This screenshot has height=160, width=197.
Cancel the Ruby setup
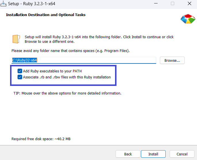182,154
